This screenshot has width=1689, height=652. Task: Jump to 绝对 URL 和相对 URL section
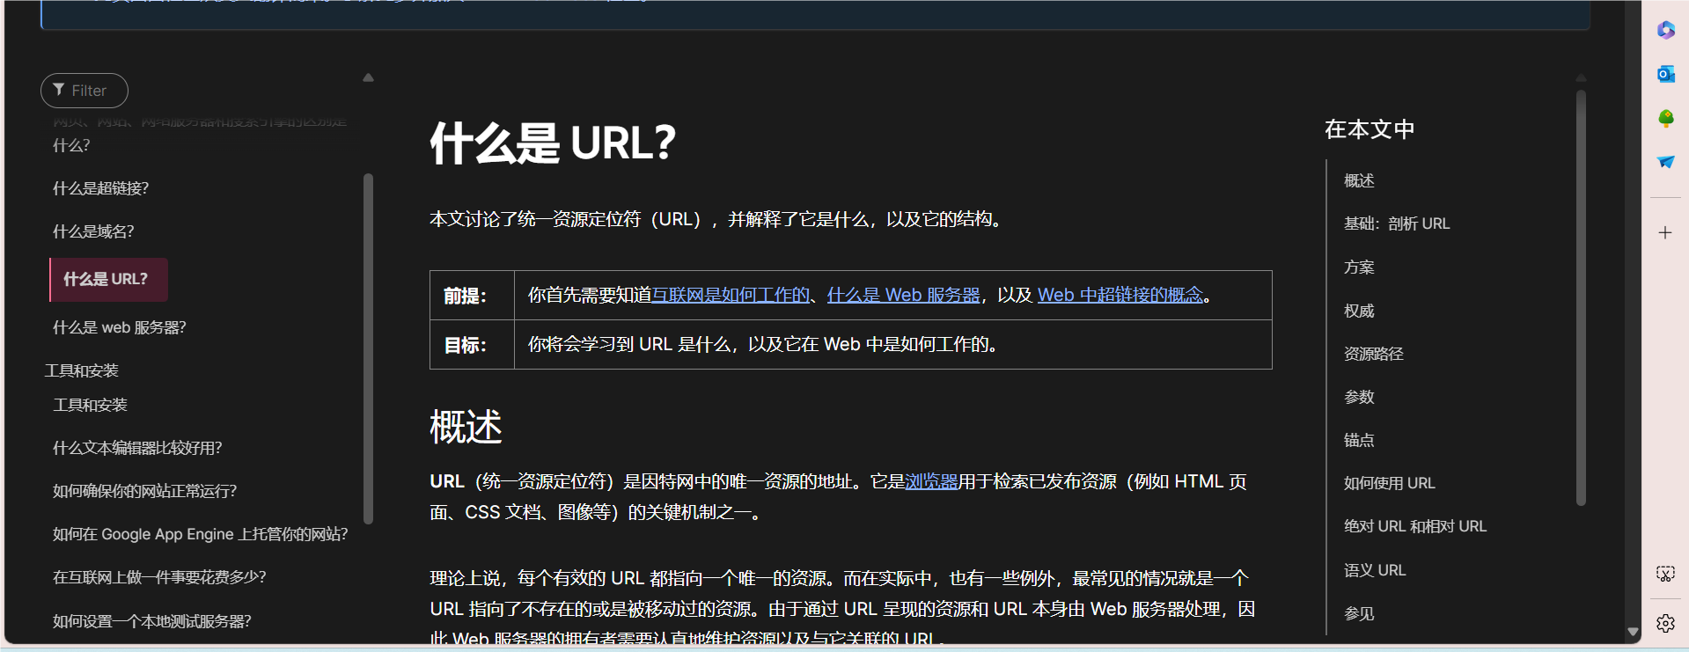(x=1415, y=526)
